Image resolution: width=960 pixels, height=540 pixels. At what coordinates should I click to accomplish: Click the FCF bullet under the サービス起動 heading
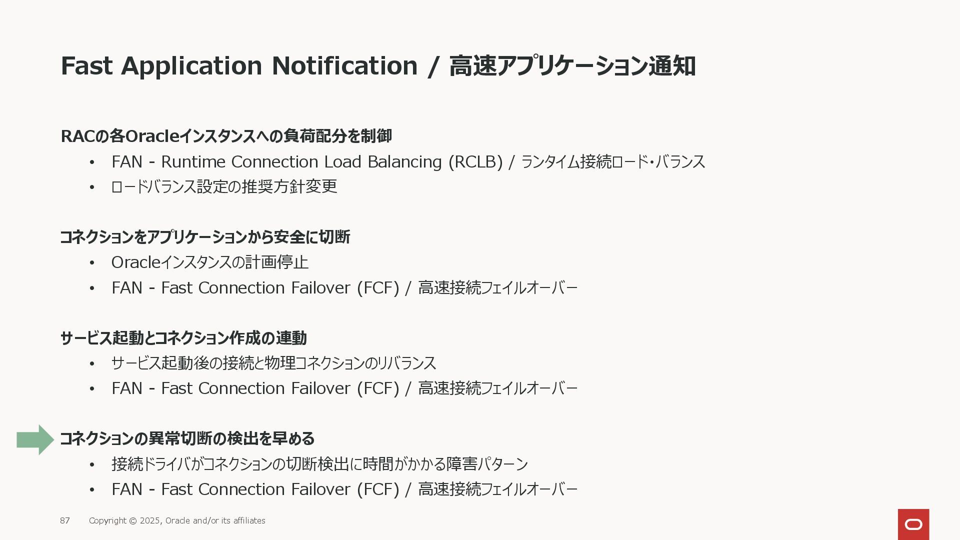(344, 388)
